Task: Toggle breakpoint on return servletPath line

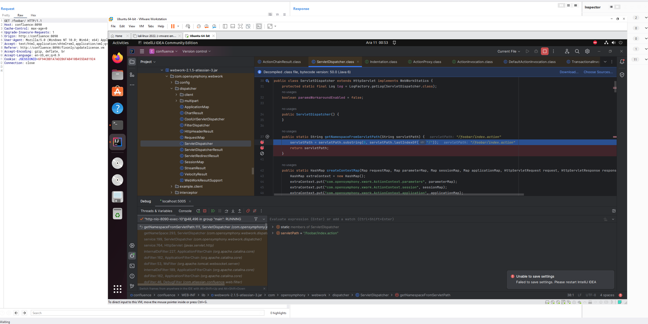Action: (262, 148)
